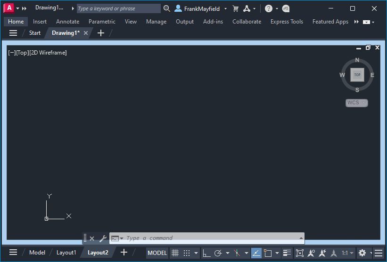Click the workspace switching gear icon
Image resolution: width=387 pixels, height=262 pixels.
click(x=362, y=253)
